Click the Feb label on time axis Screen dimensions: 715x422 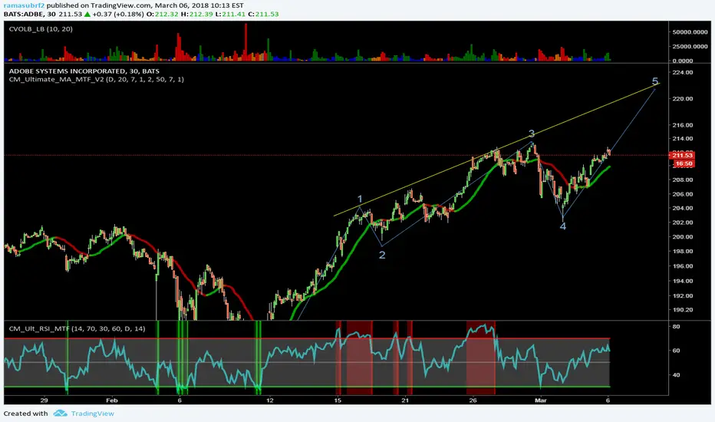[x=112, y=401]
